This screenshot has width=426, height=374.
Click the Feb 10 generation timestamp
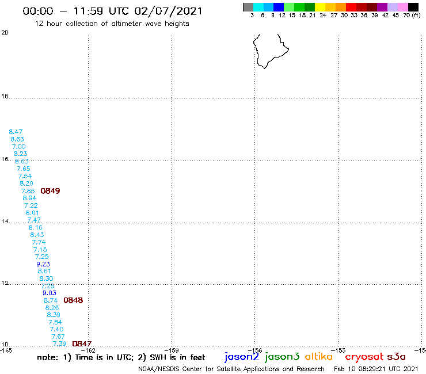point(376,369)
